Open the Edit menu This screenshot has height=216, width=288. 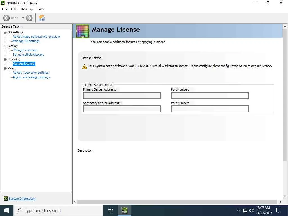pos(14,9)
